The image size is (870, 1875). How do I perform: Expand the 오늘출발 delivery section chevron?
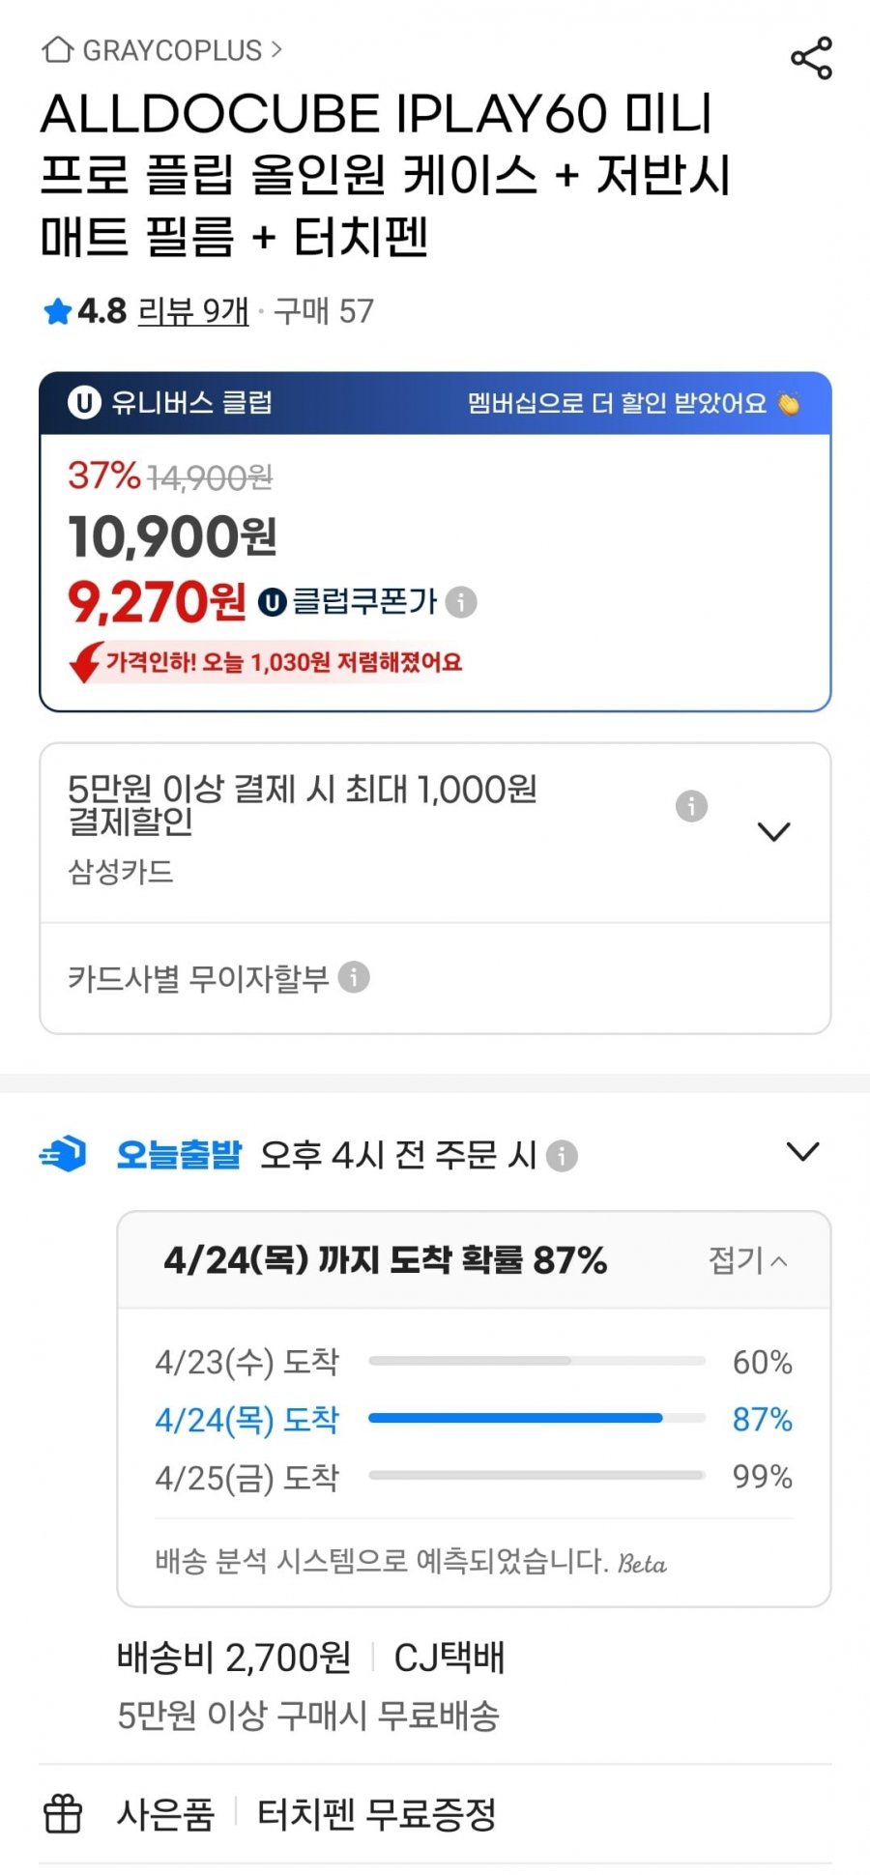[x=802, y=1152]
